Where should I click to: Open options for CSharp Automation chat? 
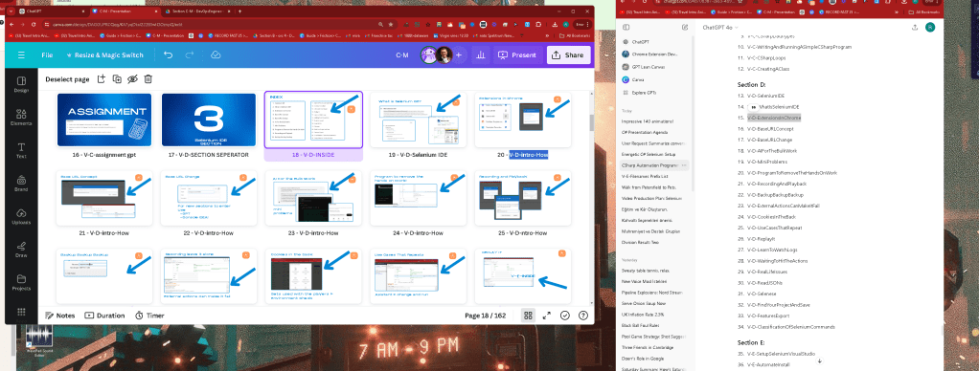pos(685,165)
